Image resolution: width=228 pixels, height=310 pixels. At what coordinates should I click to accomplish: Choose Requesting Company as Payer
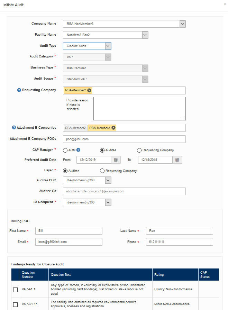click(102, 171)
